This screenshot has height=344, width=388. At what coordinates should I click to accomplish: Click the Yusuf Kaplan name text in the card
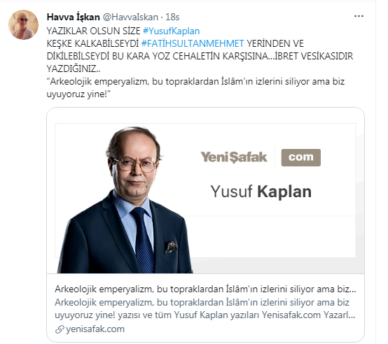(x=261, y=192)
